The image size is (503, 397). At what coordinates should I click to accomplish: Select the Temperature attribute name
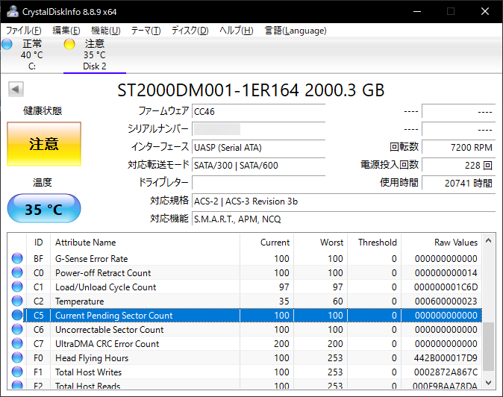coord(80,301)
